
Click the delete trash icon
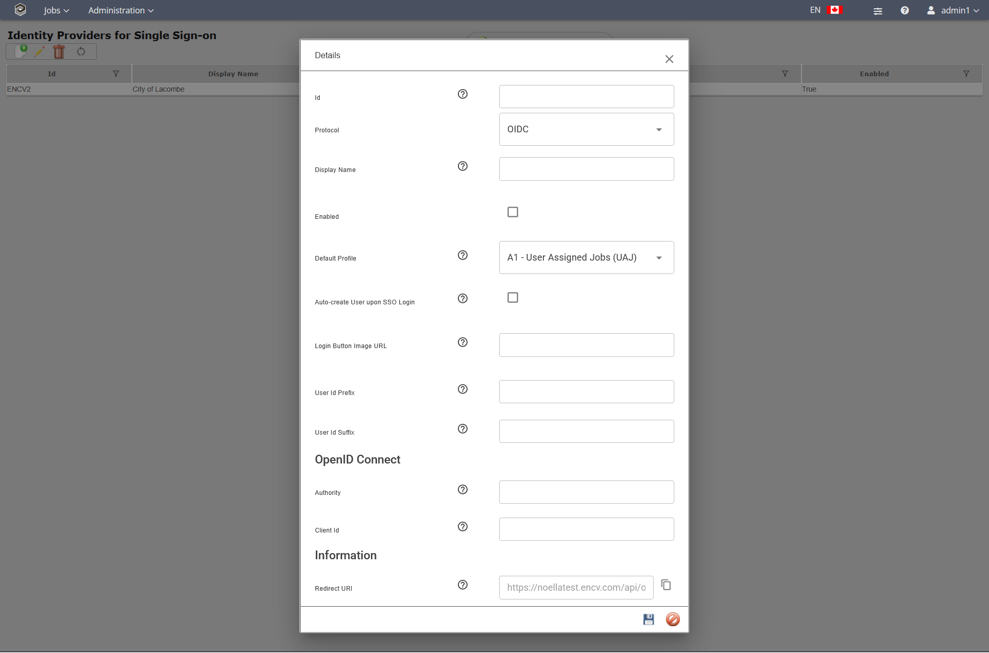59,51
